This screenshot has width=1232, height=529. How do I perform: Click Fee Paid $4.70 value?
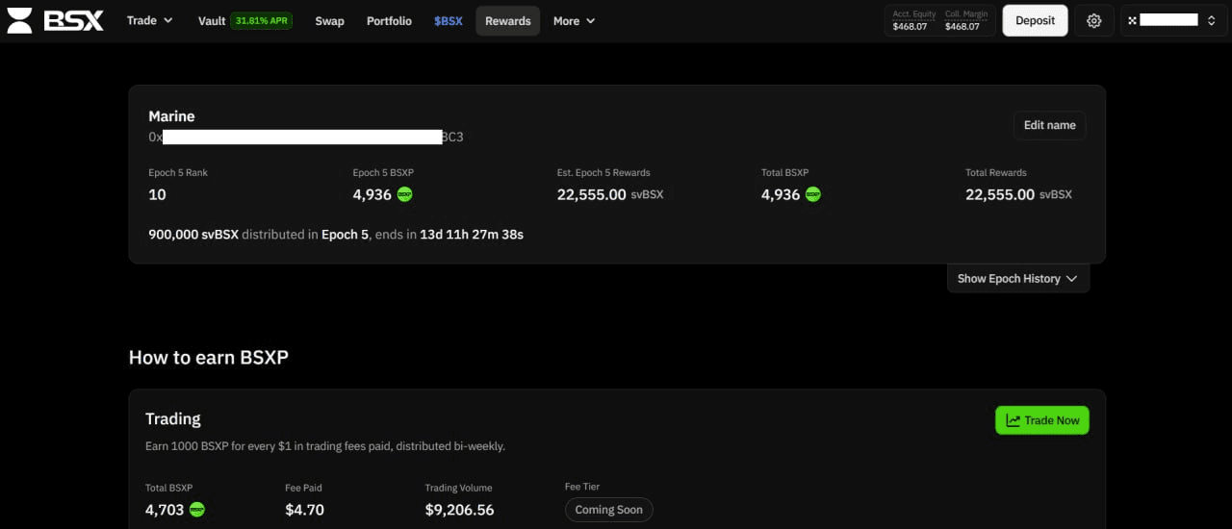click(x=305, y=510)
